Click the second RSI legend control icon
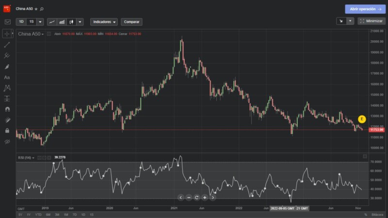 pos(44,158)
